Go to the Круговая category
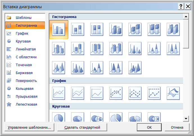Viewport: 194px width, 136px height. (x=25, y=41)
